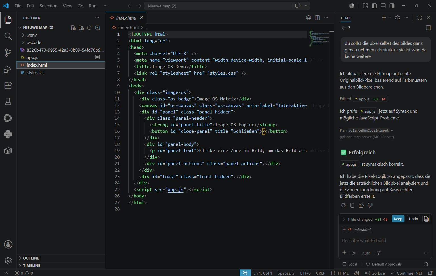Open the Testing flask view

pyautogui.click(x=8, y=102)
